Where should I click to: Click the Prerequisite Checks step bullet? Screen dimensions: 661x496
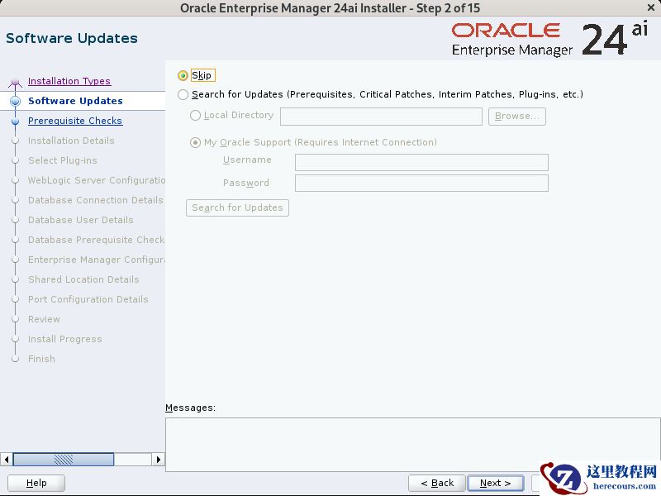point(16,121)
